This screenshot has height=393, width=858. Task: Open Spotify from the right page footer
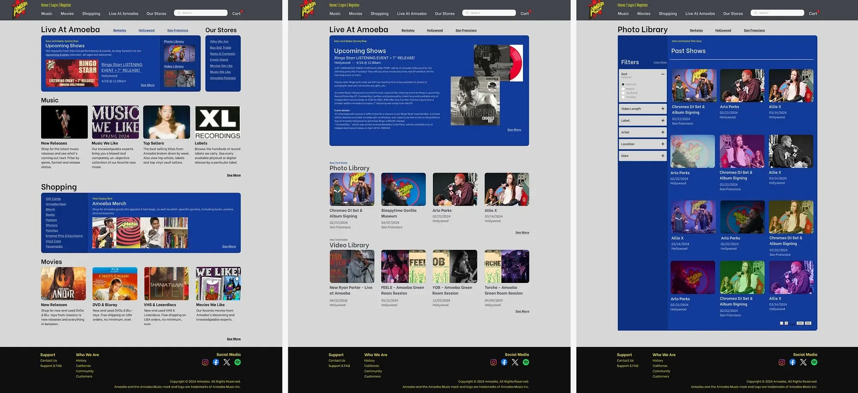click(x=814, y=362)
